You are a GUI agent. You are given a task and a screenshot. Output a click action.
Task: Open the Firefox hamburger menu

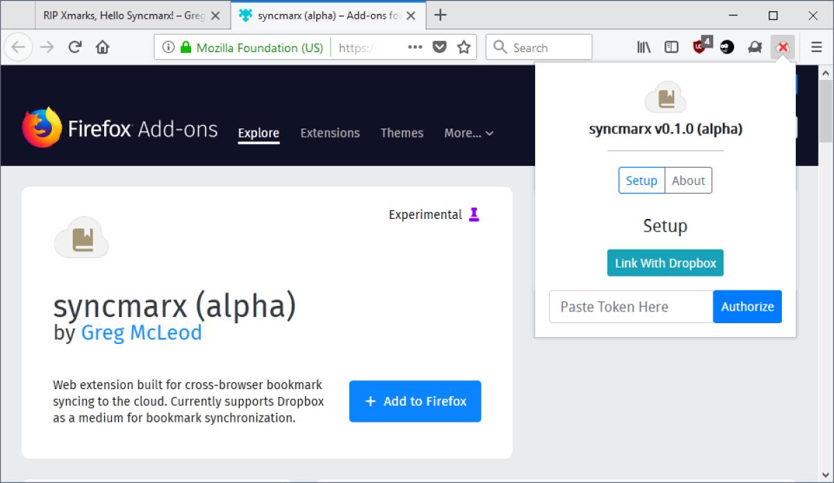pos(816,47)
